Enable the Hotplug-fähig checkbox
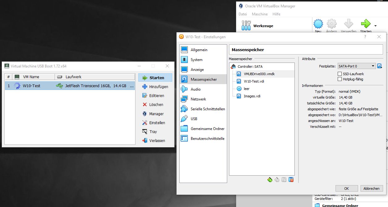388x207 pixels. pyautogui.click(x=340, y=79)
